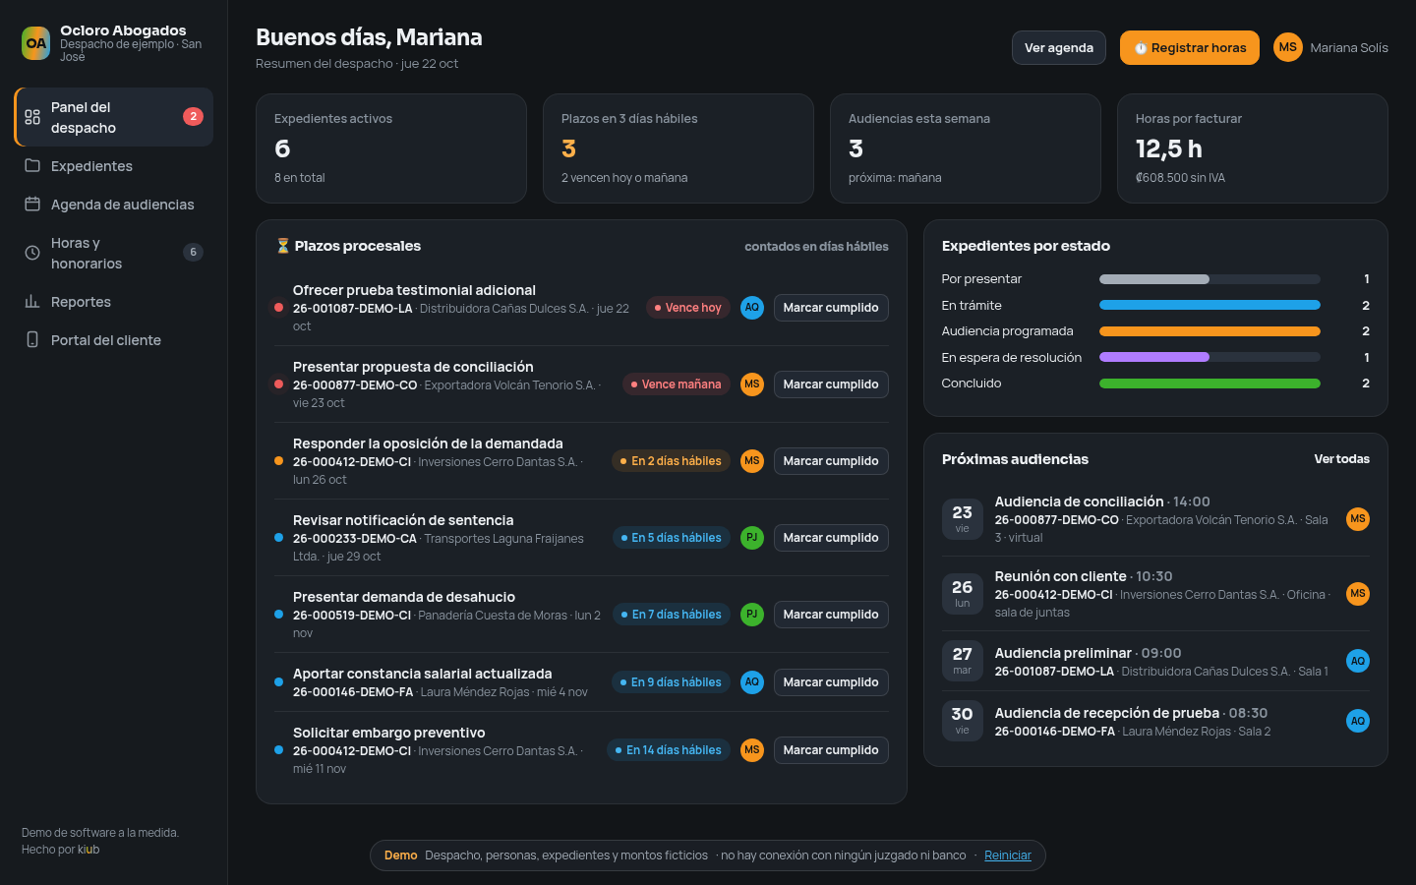Open the Horas por facturar summary card
Image resolution: width=1416 pixels, height=885 pixels.
coord(1253,148)
